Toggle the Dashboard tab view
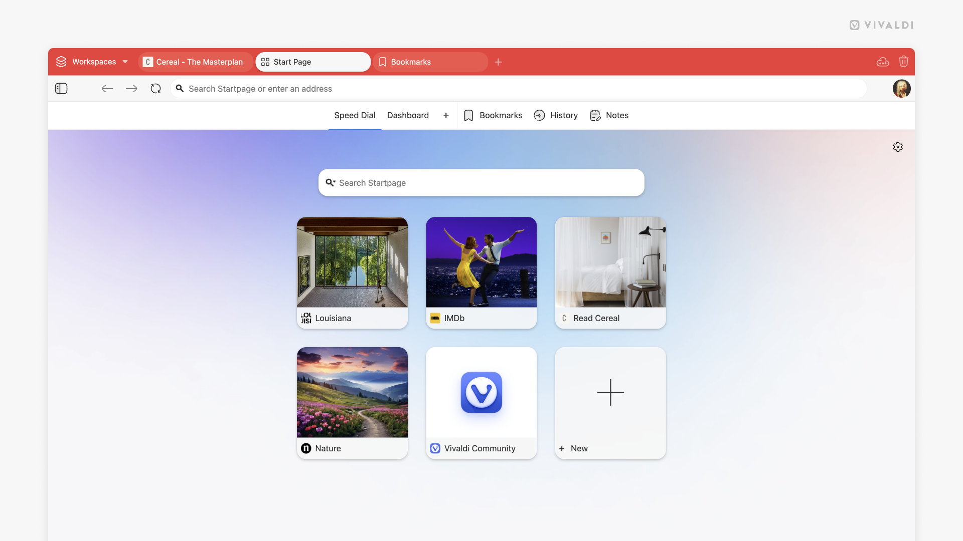 (407, 115)
